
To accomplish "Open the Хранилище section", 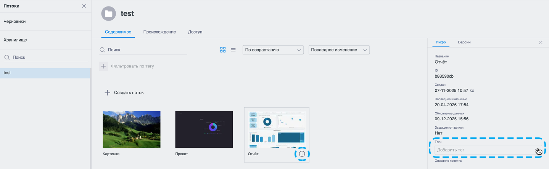I will click(45, 40).
